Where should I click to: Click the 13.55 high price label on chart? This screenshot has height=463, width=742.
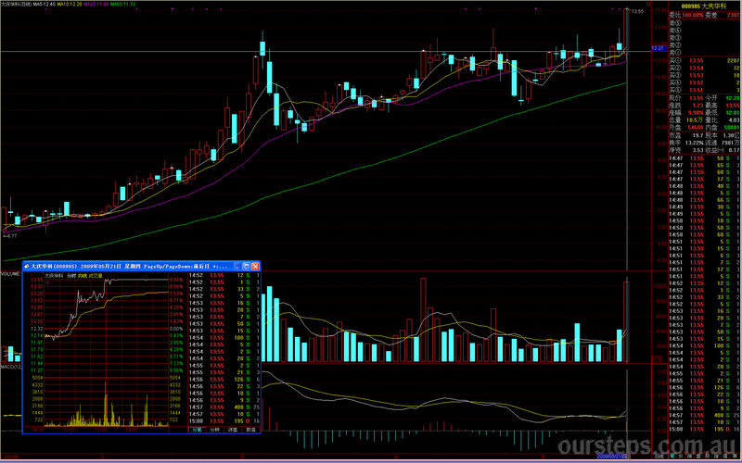[x=638, y=12]
